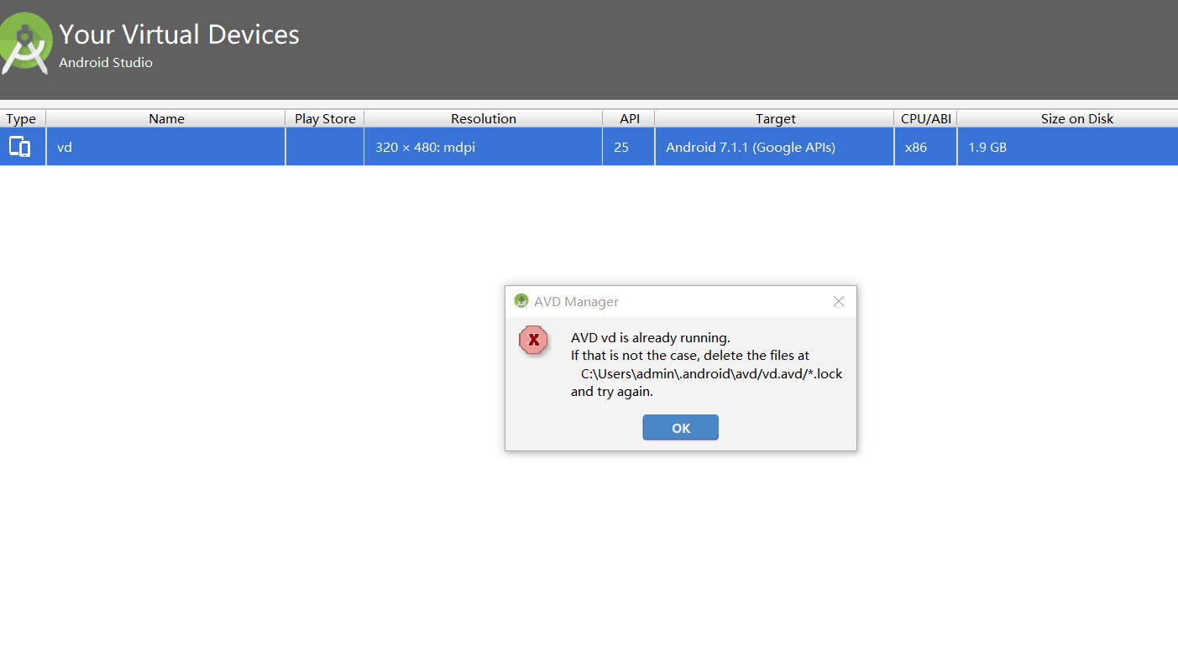Click the 'x86' CPU/ABI cell

coord(926,147)
